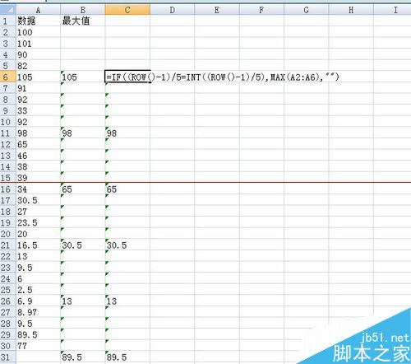Image resolution: width=411 pixels, height=364 pixels.
Task: Click cell A6 with value 105
Action: point(39,77)
